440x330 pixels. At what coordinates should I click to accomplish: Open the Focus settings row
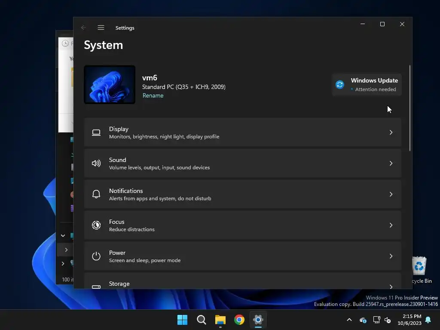pyautogui.click(x=242, y=225)
